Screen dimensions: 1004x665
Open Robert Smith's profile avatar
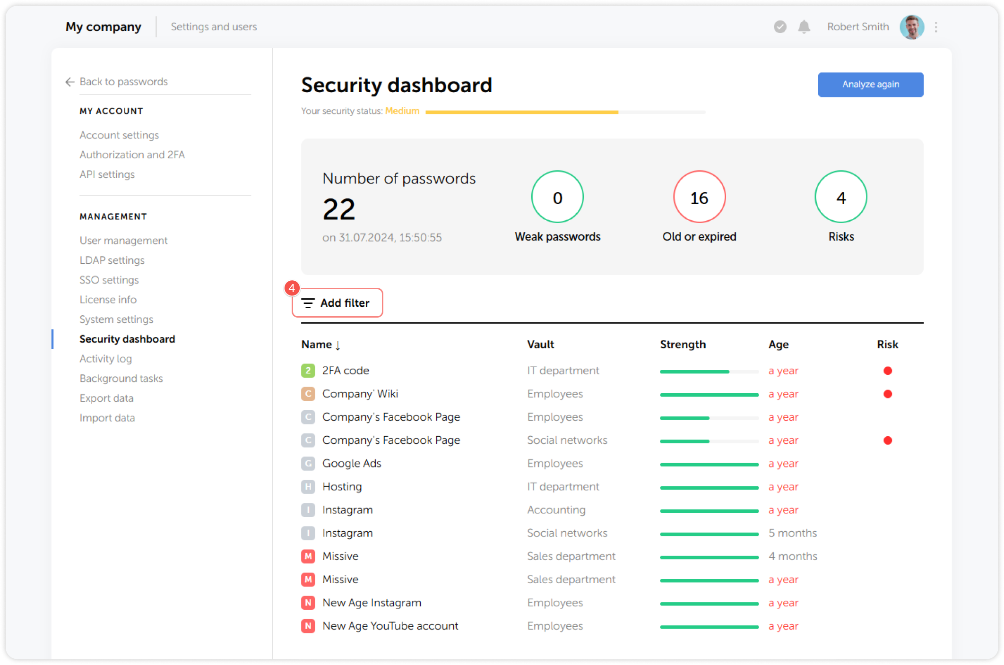912,27
